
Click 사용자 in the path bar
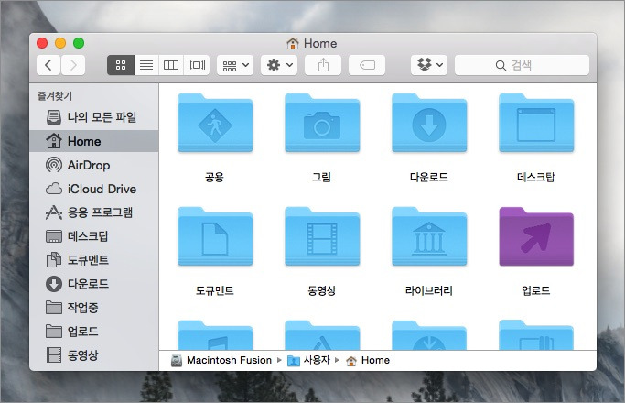tap(309, 360)
